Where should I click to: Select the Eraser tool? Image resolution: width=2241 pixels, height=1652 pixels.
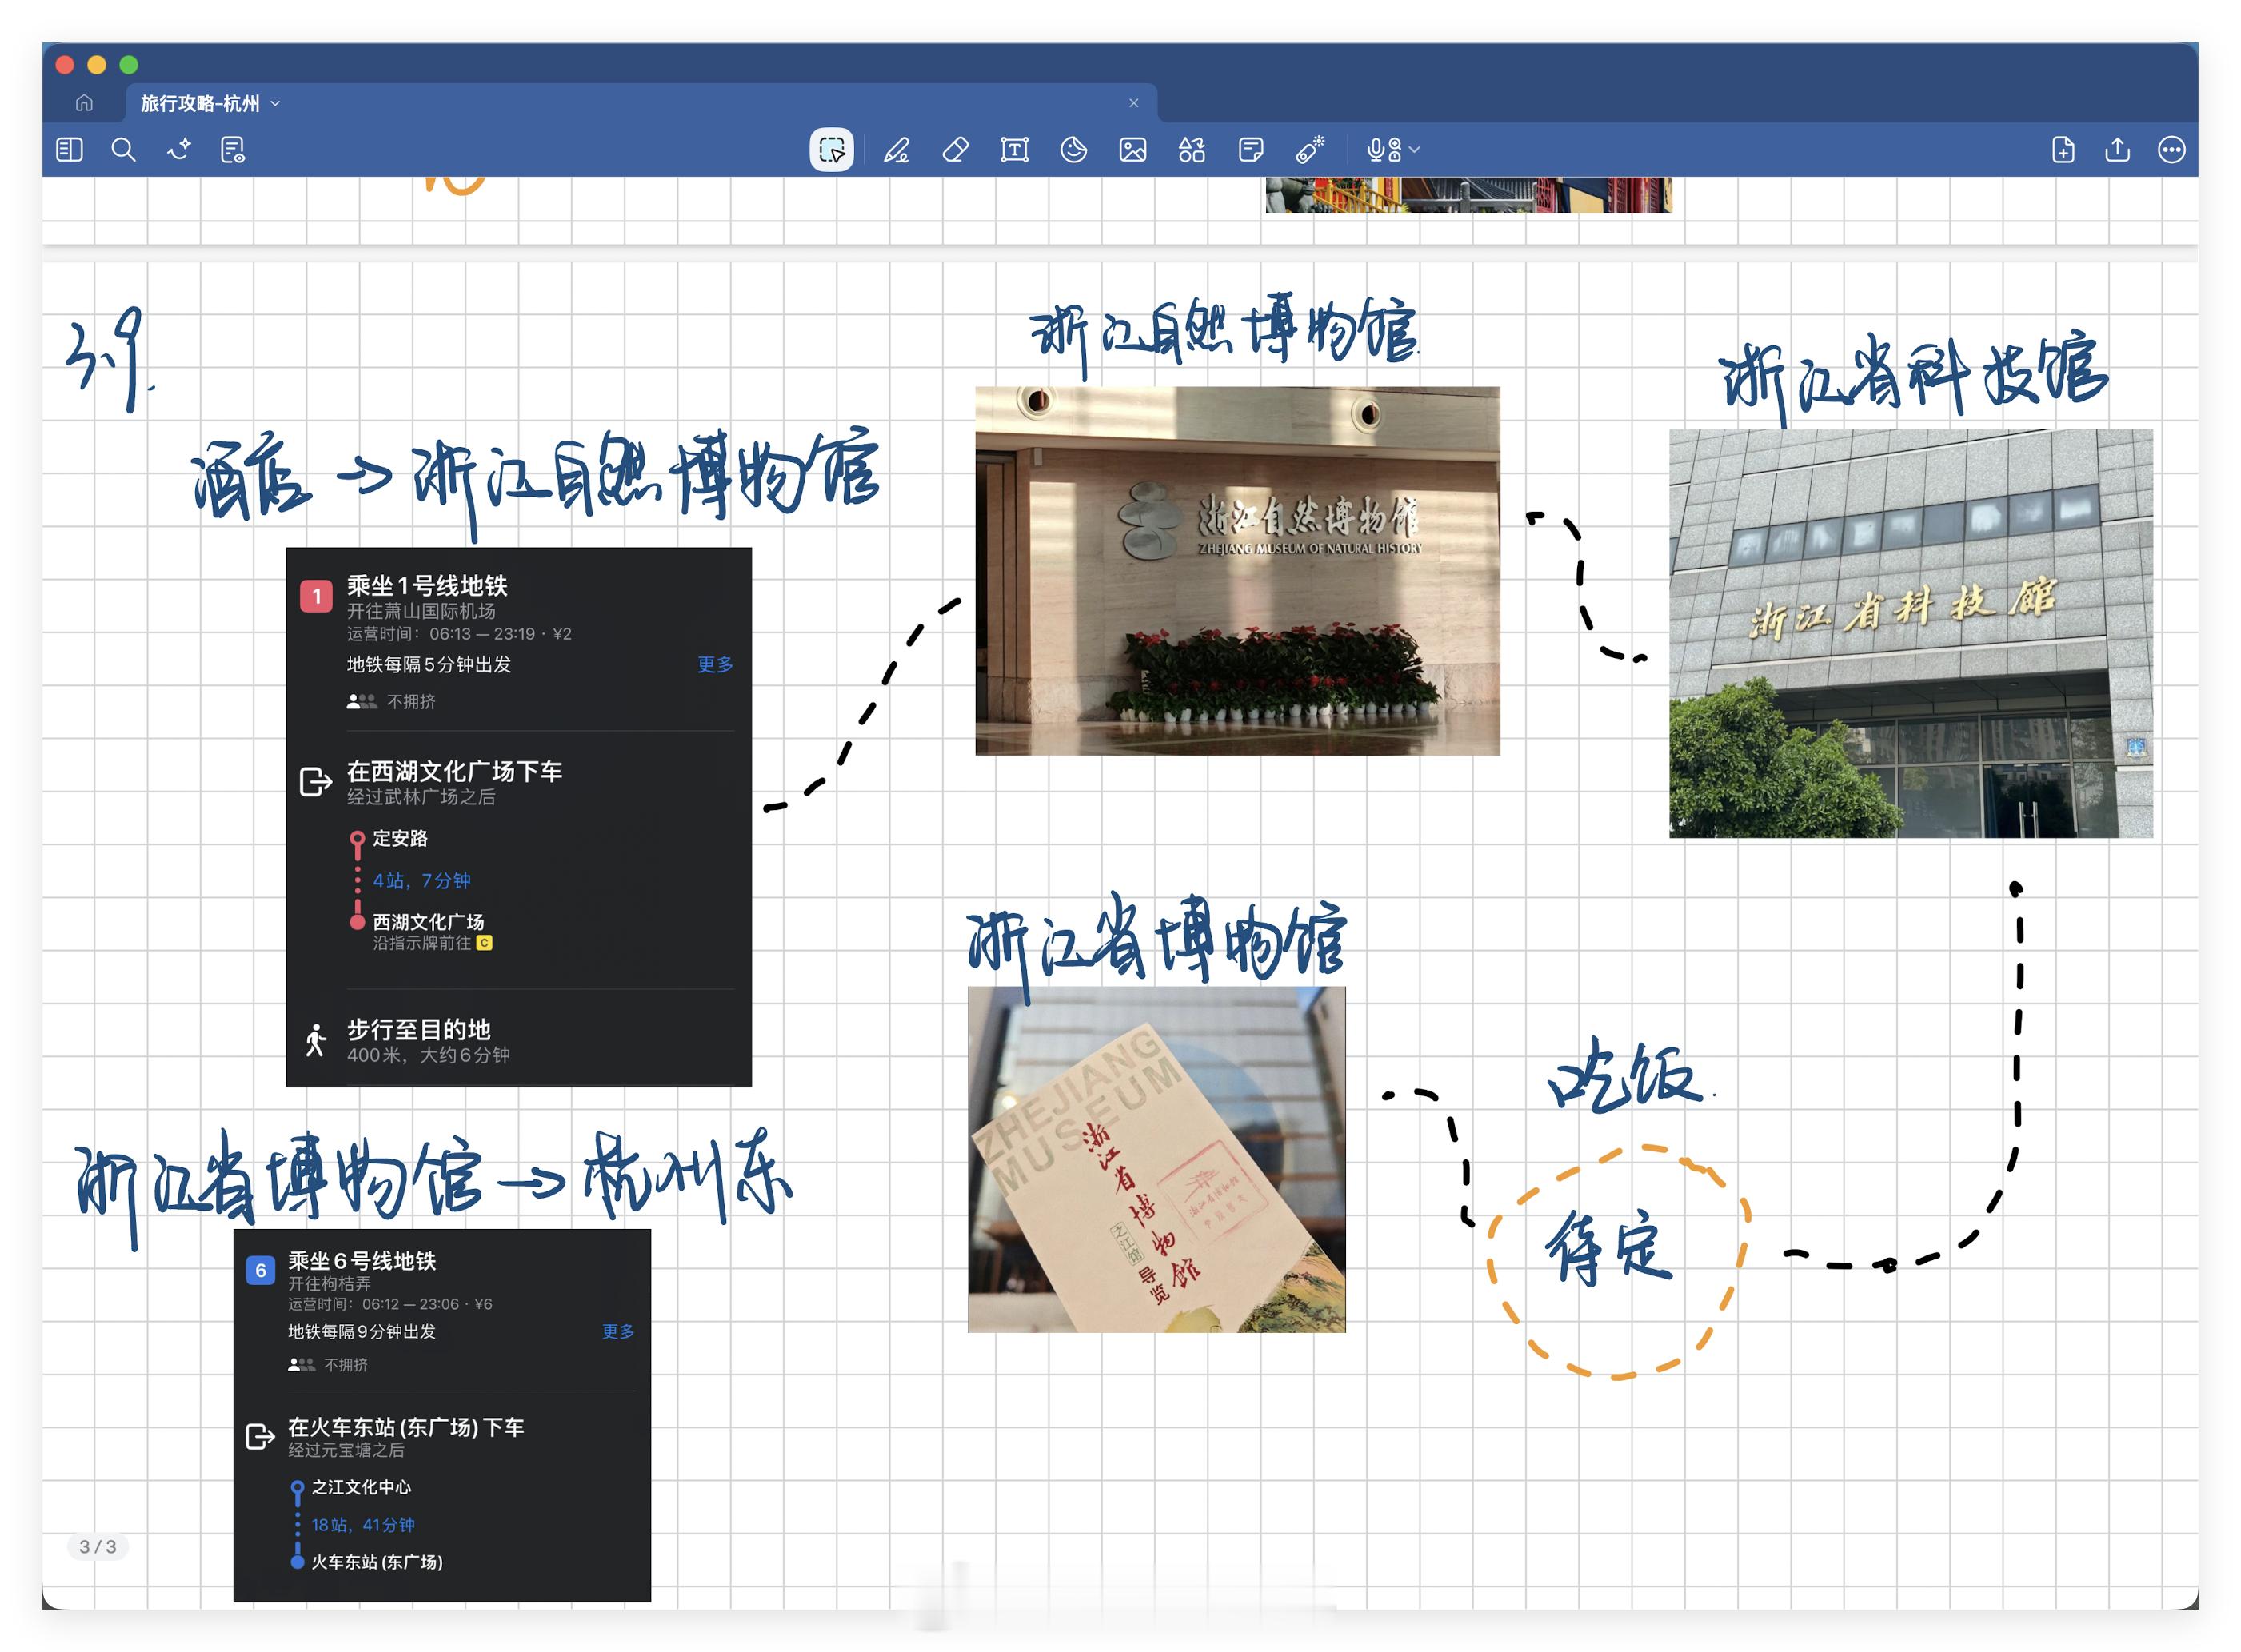[x=955, y=150]
